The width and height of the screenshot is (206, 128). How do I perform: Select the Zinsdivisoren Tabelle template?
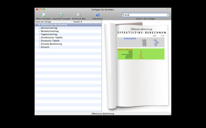pos(68,37)
